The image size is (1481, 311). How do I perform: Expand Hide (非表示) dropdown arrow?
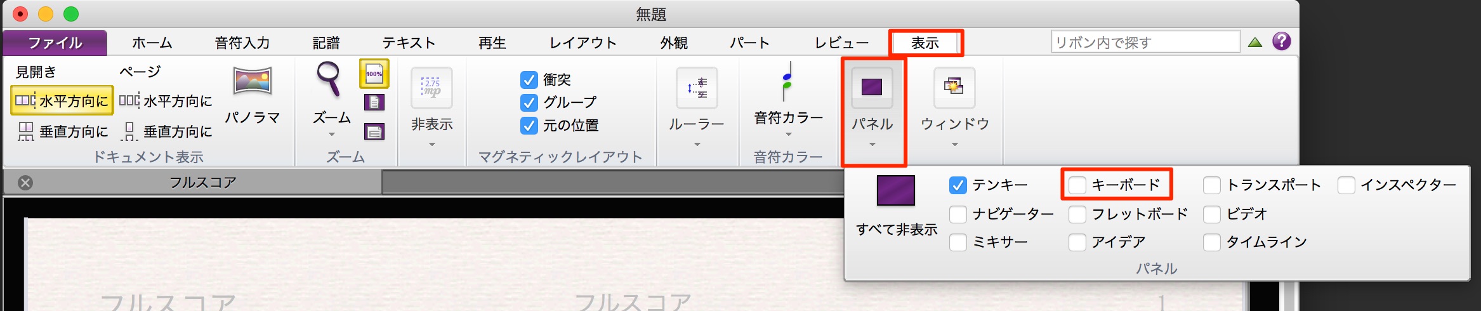click(432, 144)
